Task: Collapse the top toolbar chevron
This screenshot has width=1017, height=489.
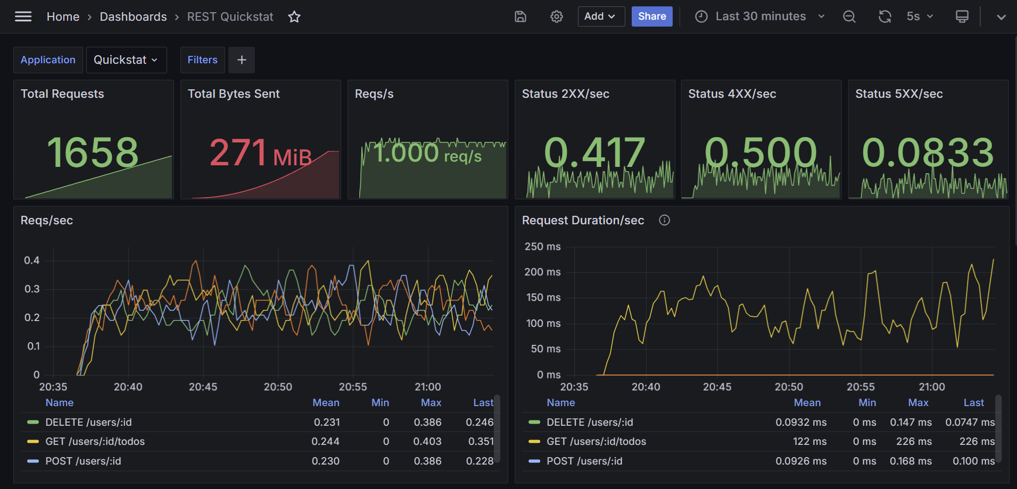Action: 1001,17
